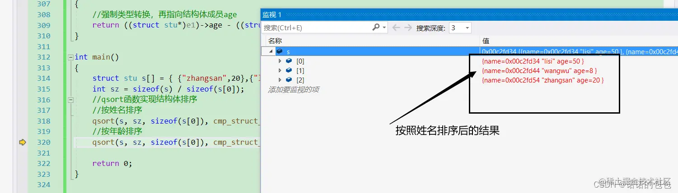Click the comment //按年龄排序

[117, 131]
